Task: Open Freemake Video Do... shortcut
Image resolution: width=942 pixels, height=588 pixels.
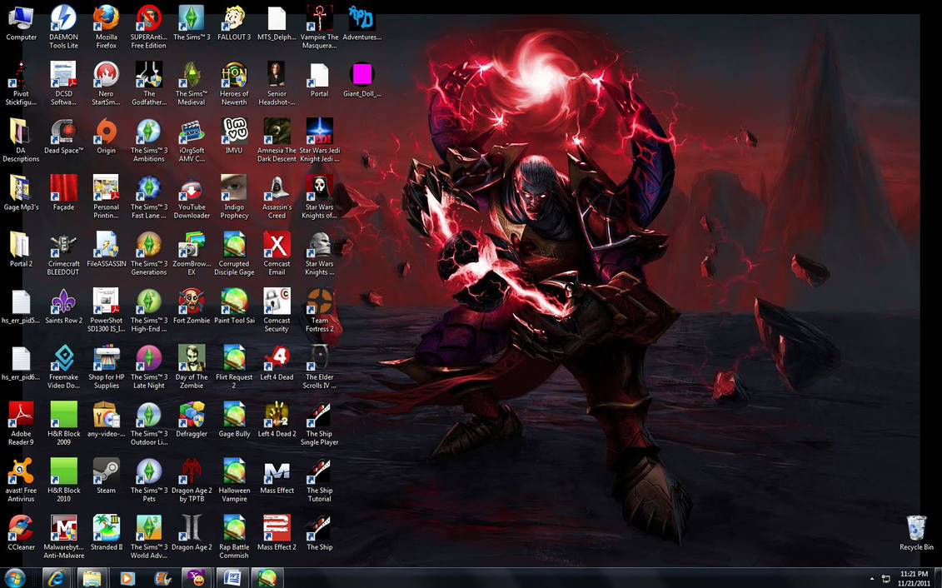Action: coord(63,367)
